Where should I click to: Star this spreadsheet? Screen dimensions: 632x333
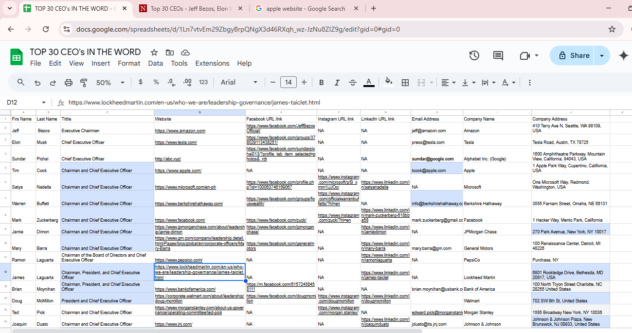tap(154, 53)
